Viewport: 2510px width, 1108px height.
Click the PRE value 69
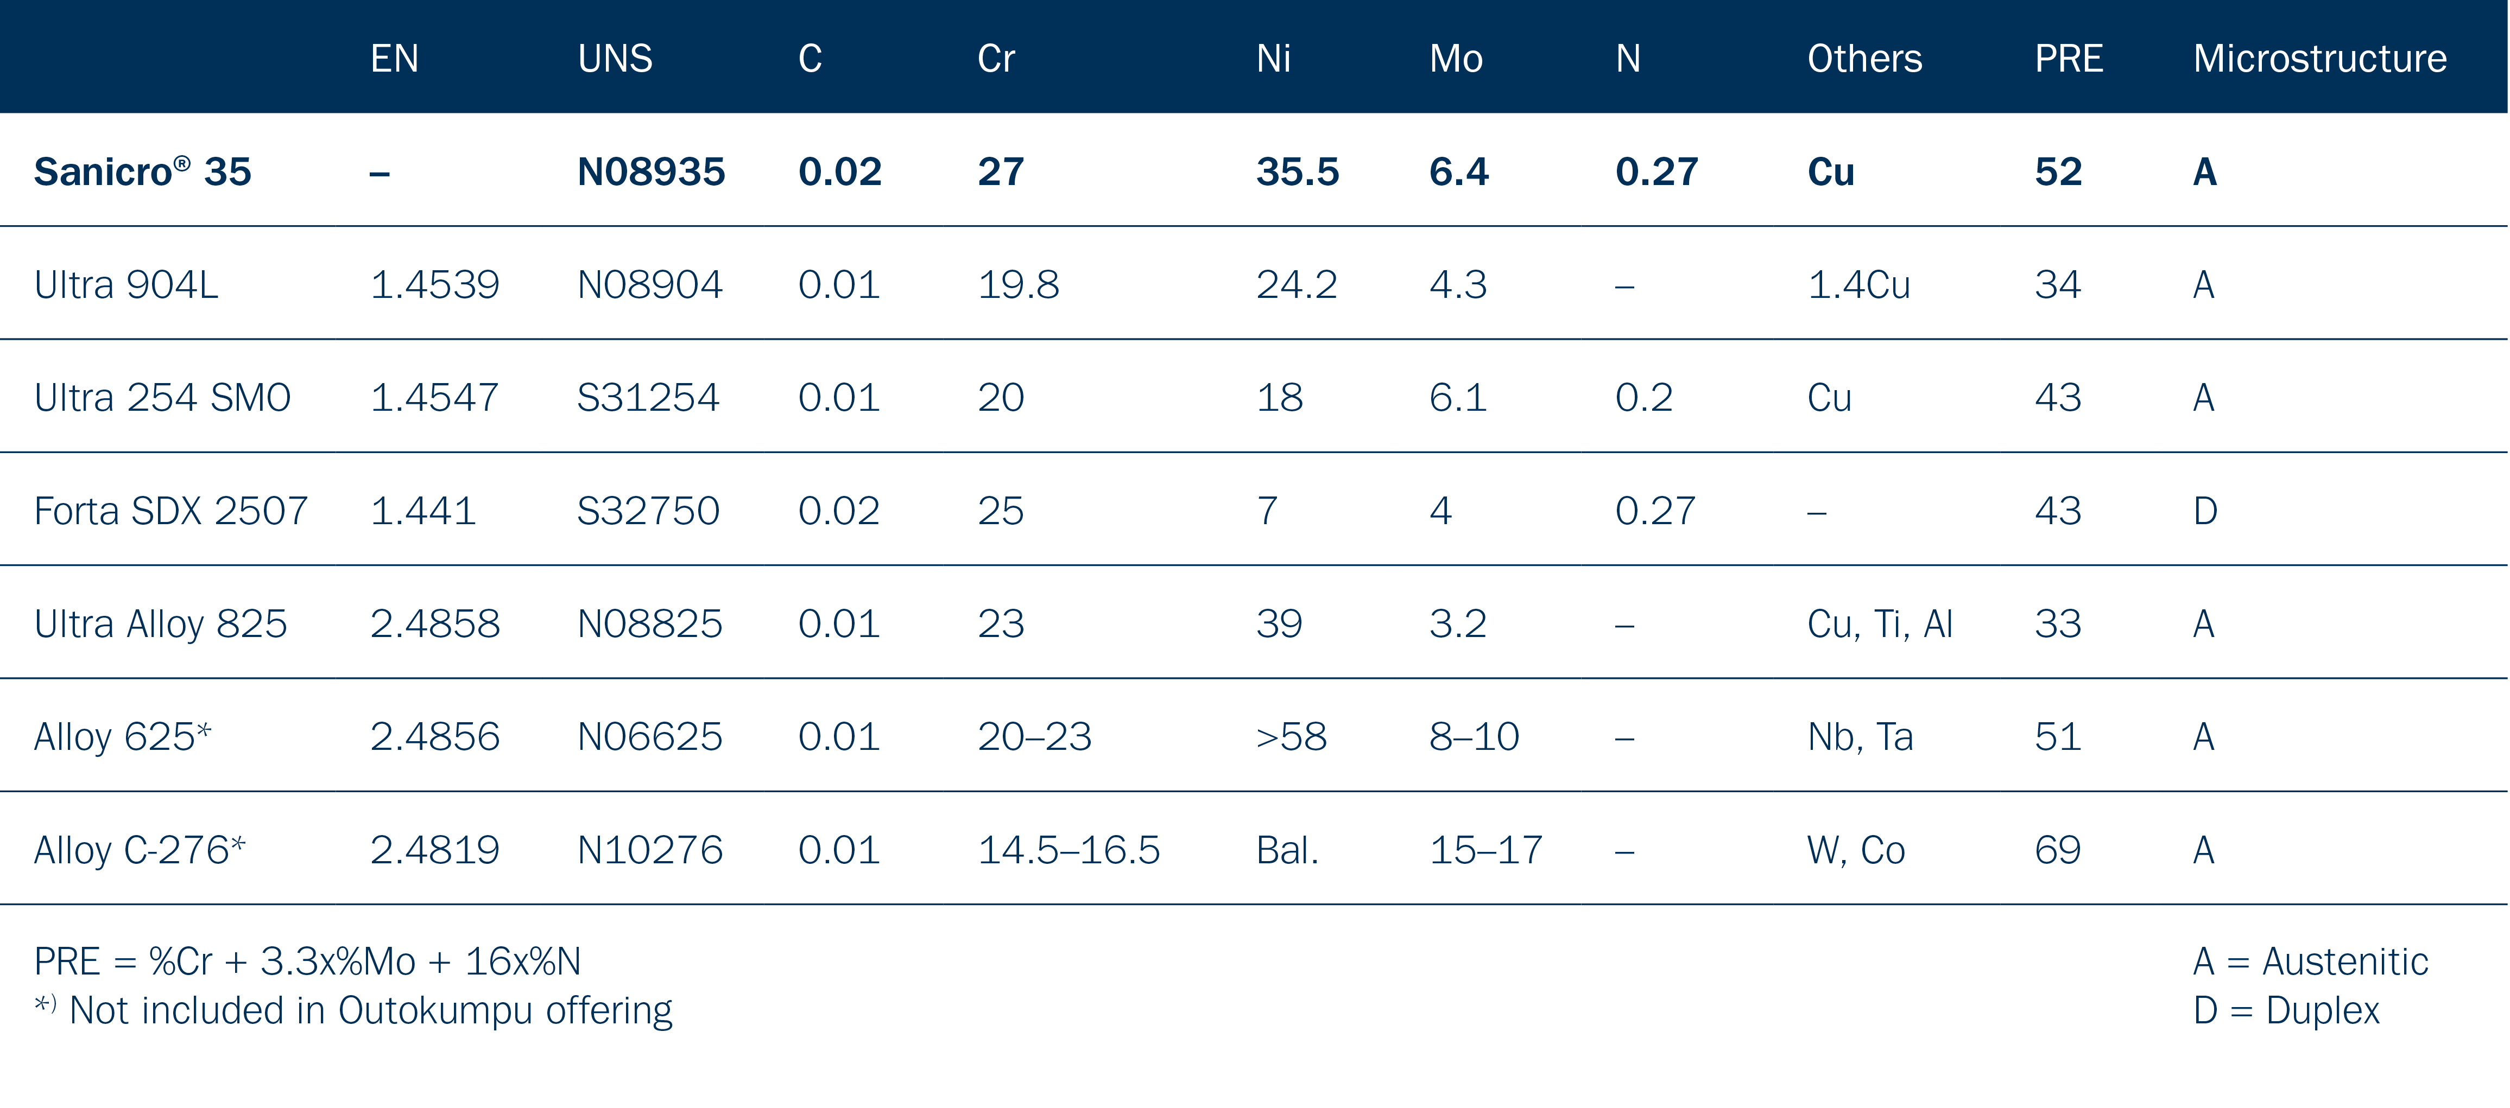click(2057, 850)
